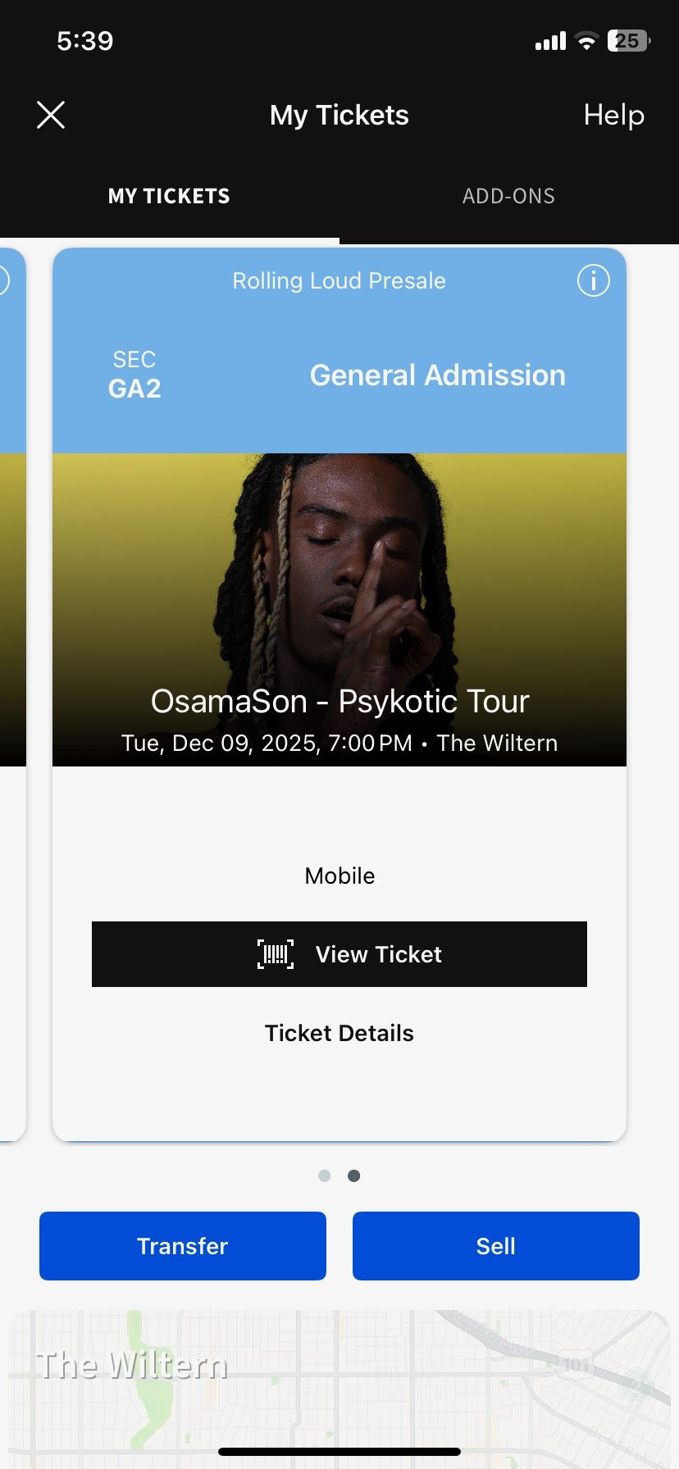The image size is (679, 1469).
Task: Tap the OsamaSon artist photo
Action: [x=339, y=610]
